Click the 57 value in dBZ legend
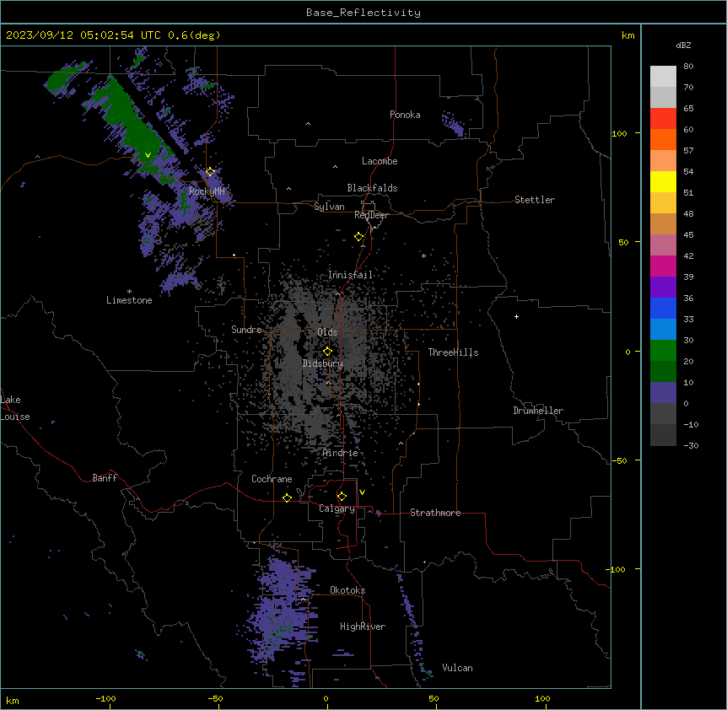Image resolution: width=727 pixels, height=710 pixels. (x=688, y=150)
